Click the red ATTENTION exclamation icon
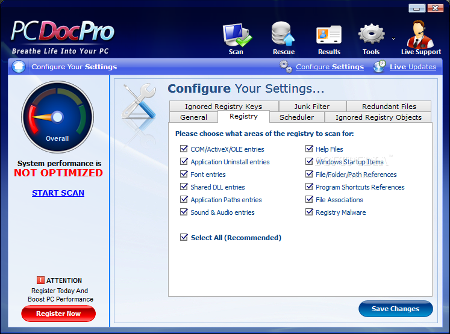 tap(40, 280)
